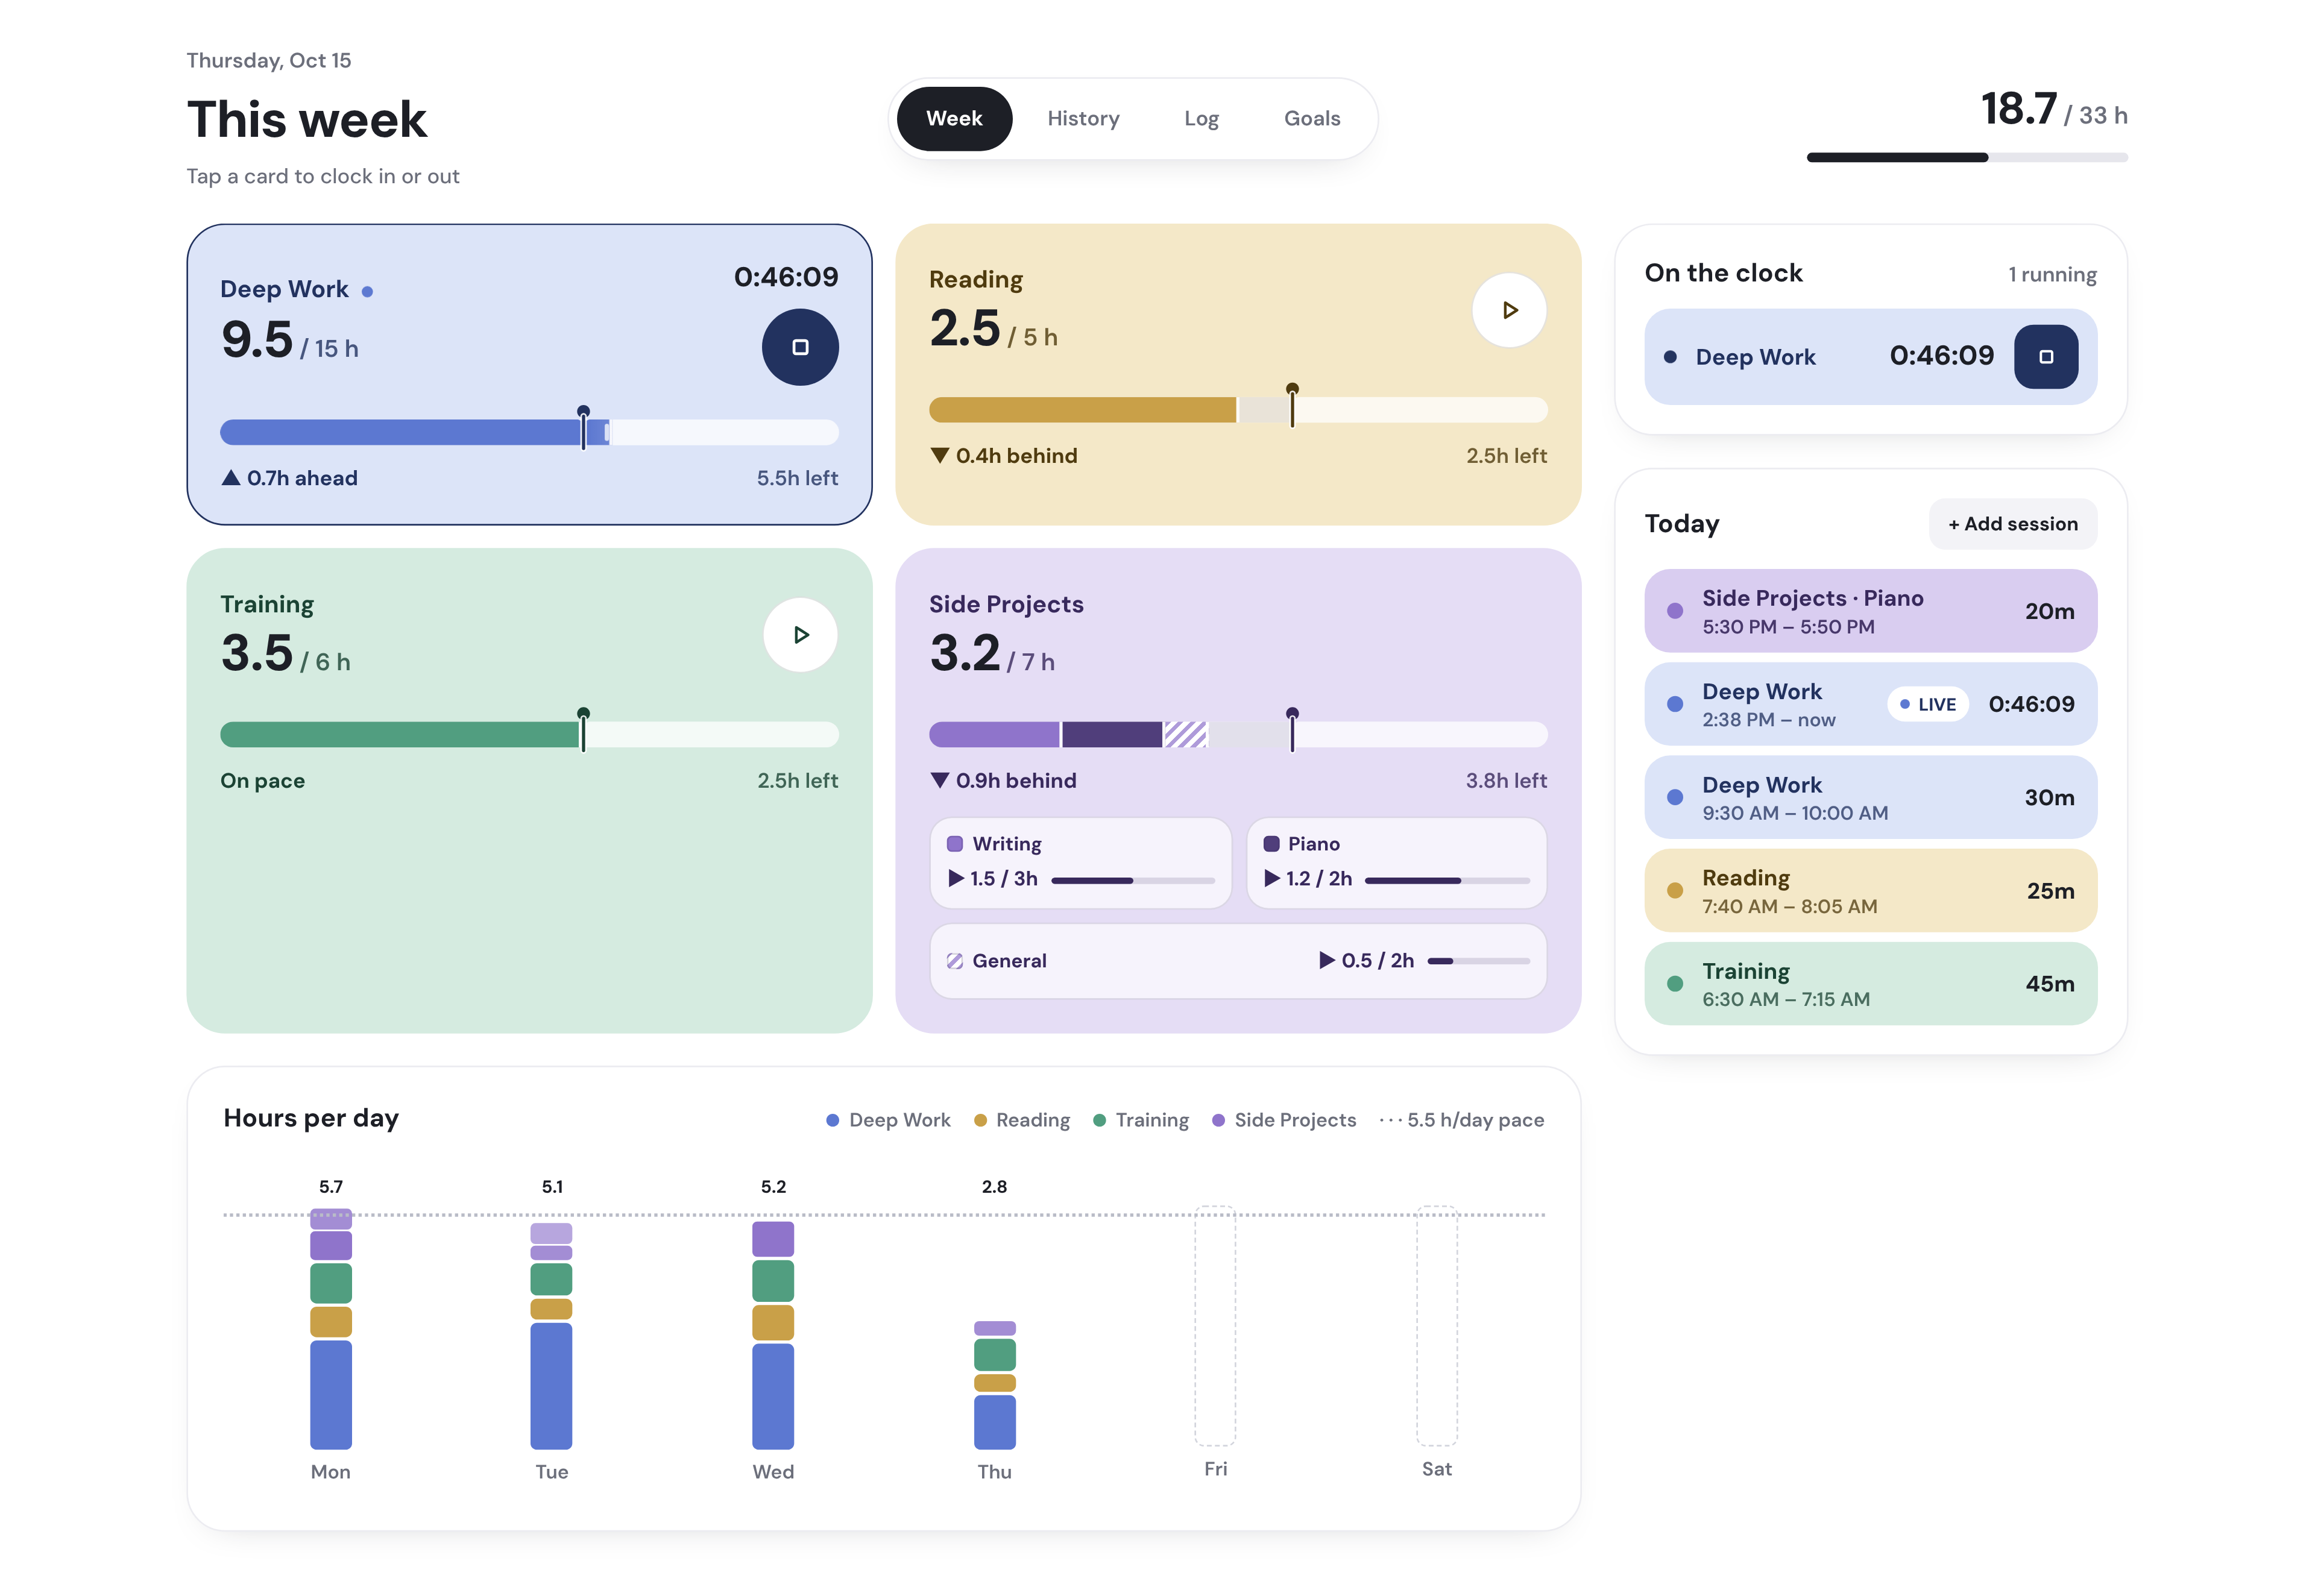Viewport: 2315px width, 1596px height.
Task: Switch to the Week tab
Action: [954, 119]
